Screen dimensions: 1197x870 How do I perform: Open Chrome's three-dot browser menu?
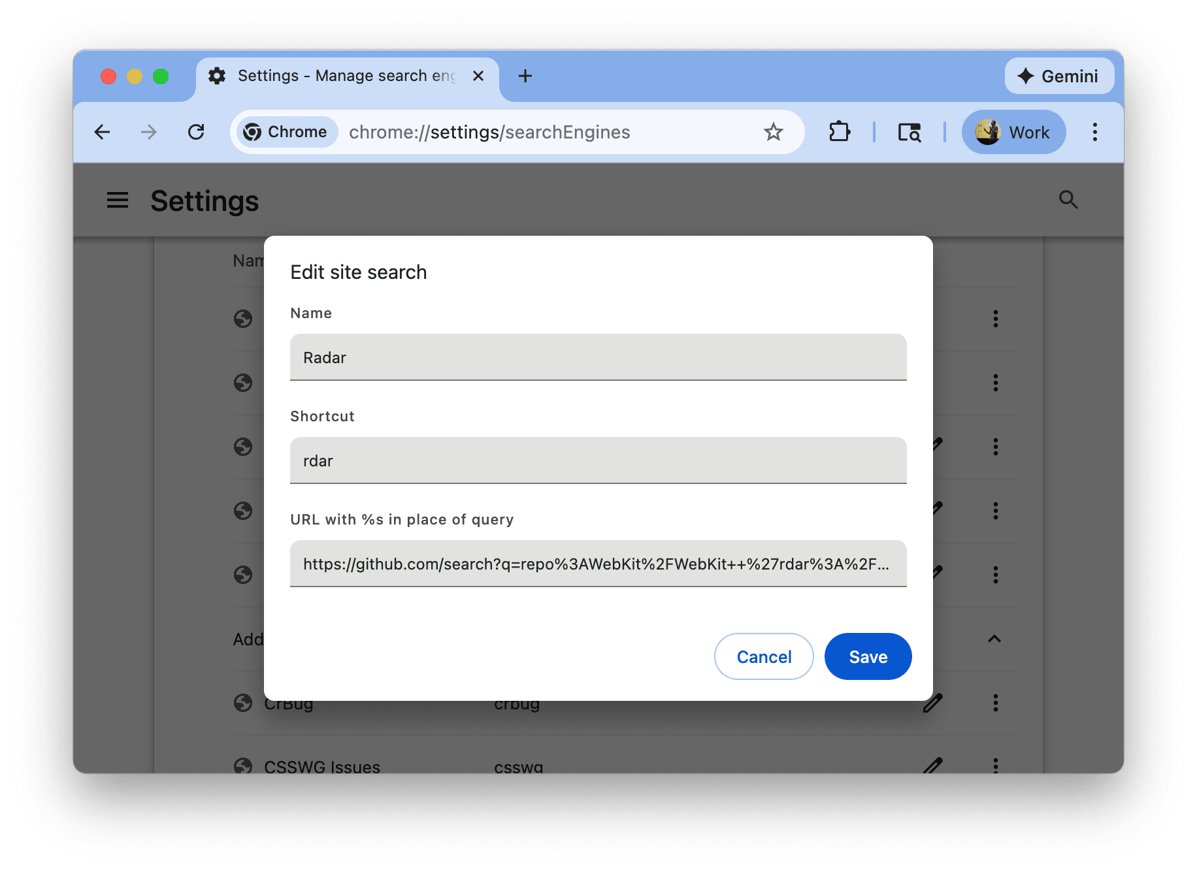coord(1094,132)
